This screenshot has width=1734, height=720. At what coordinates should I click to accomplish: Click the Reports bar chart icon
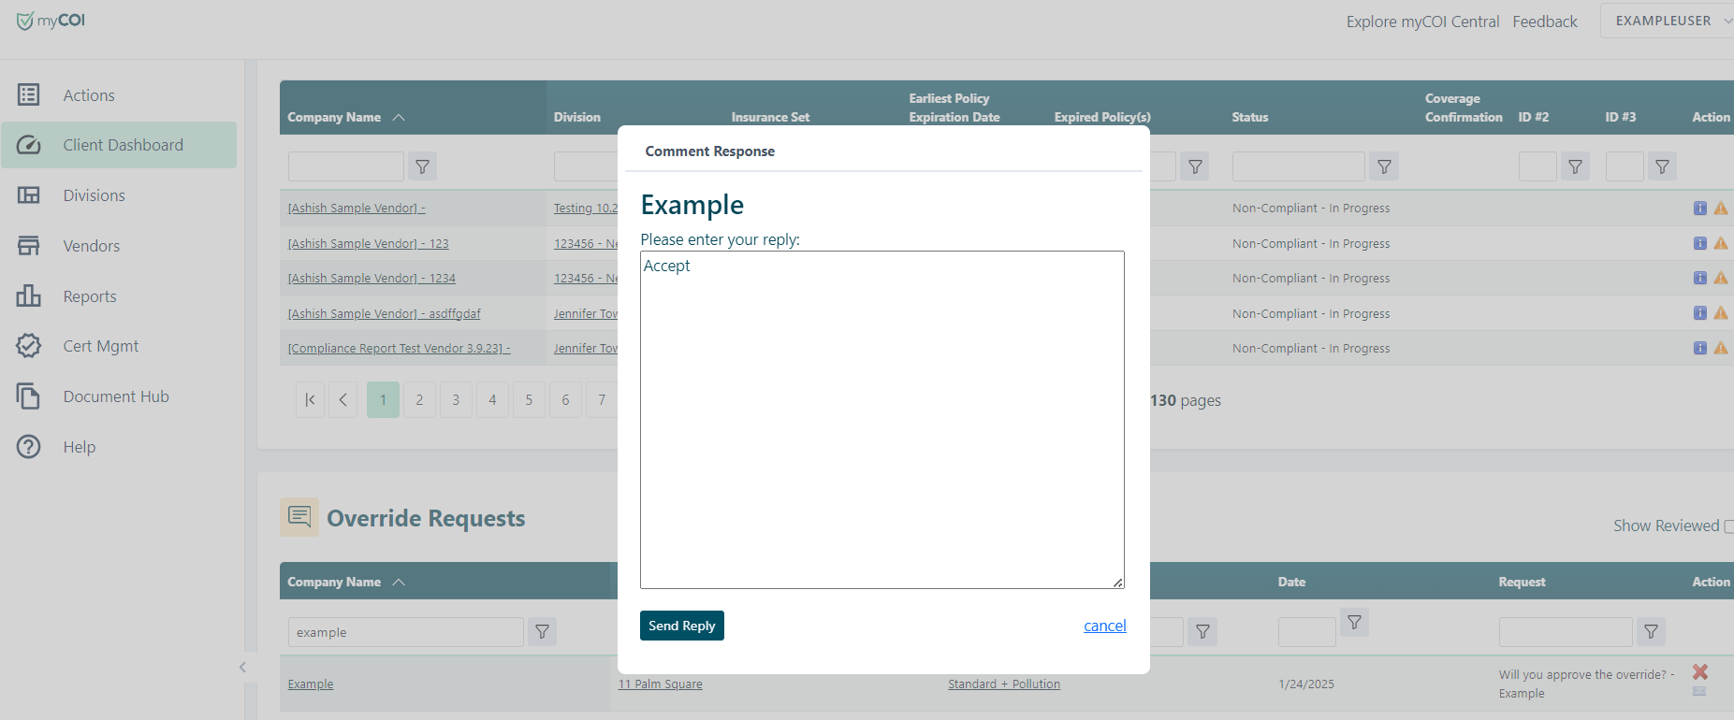29,296
